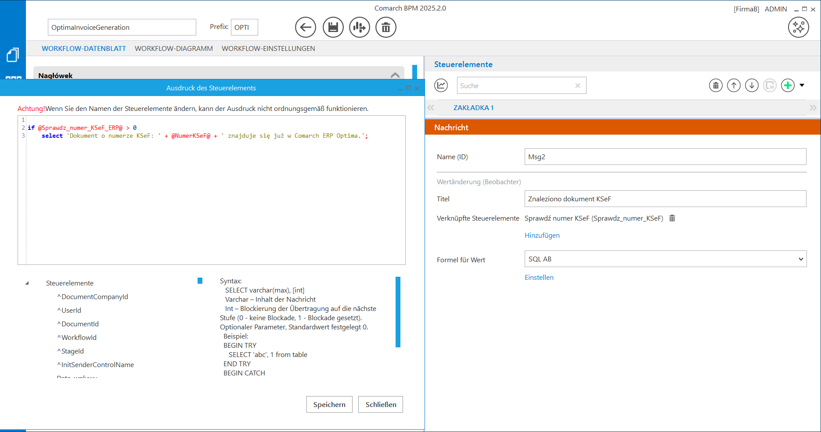Click the blue scrollbar beside the Nagłówek section

(x=414, y=71)
